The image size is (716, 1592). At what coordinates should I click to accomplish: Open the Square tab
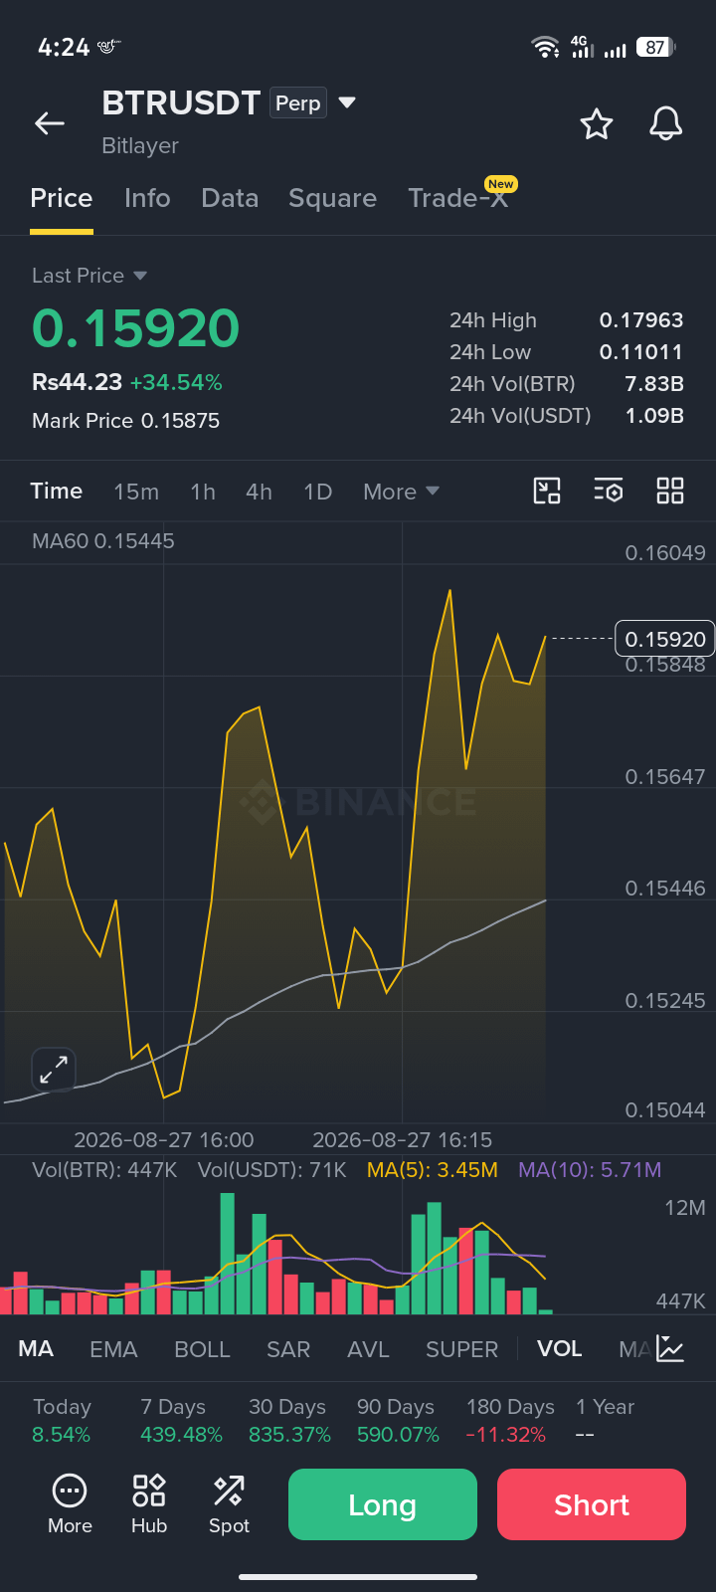(332, 198)
